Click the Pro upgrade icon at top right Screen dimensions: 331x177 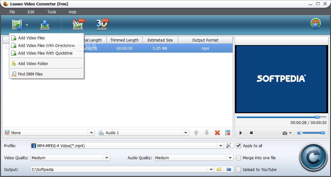point(316,23)
